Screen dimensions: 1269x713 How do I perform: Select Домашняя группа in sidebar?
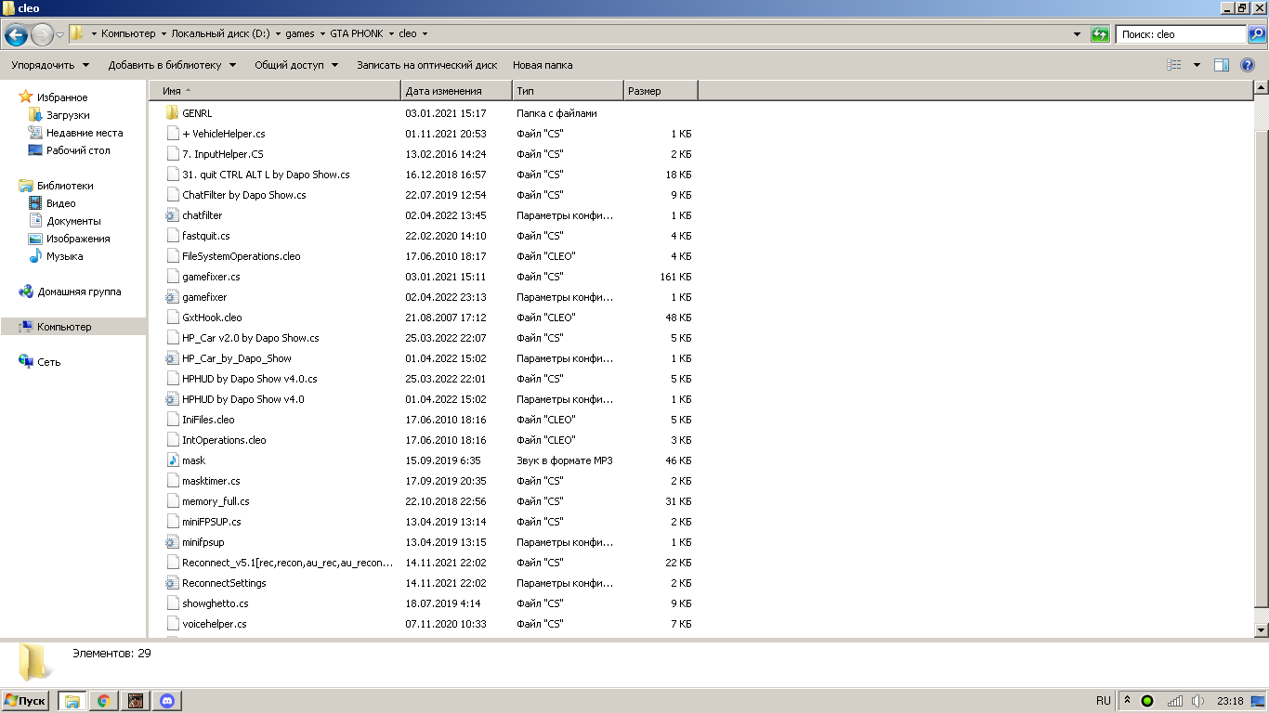[79, 292]
